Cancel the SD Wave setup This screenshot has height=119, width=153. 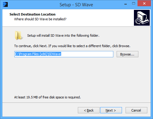click(136, 110)
